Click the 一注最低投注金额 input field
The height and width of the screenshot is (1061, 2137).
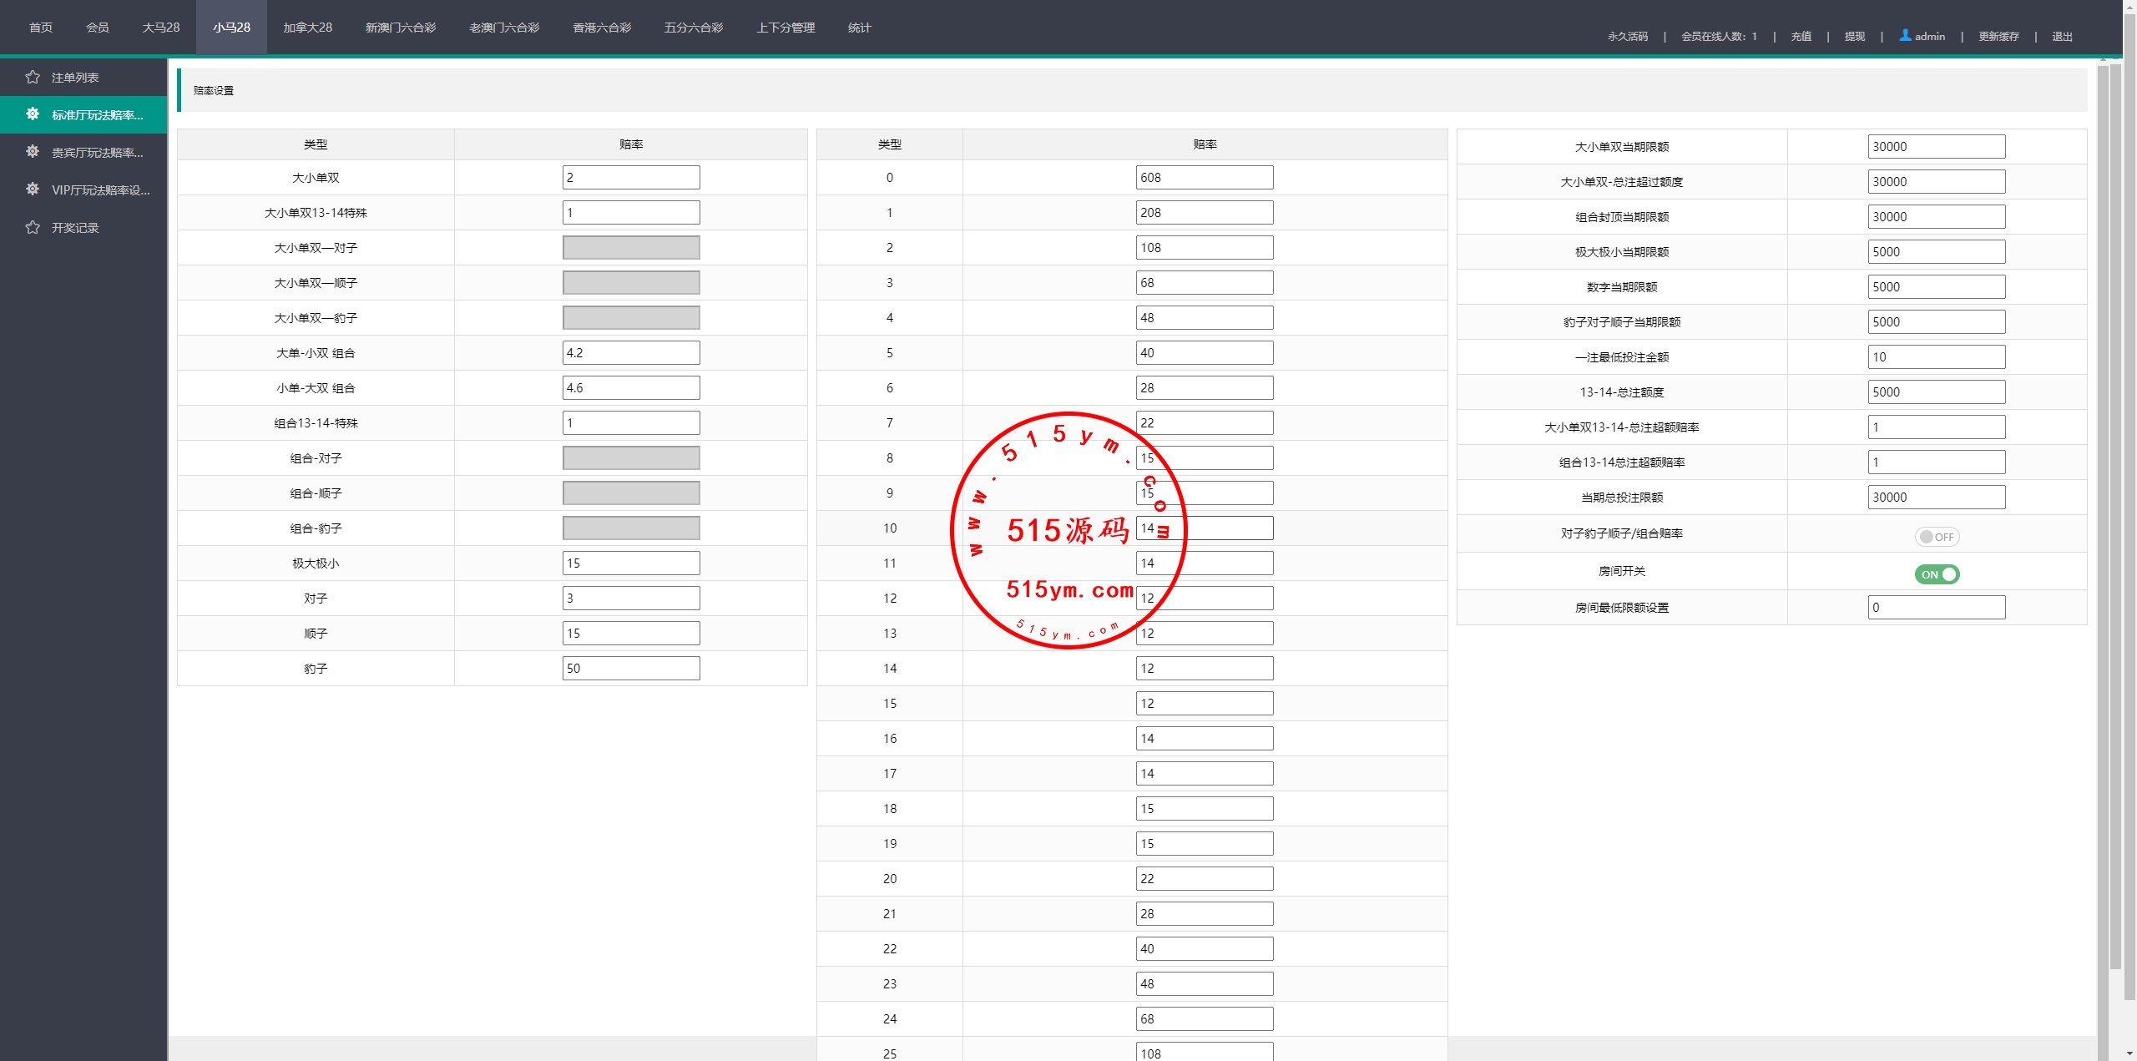1936,357
